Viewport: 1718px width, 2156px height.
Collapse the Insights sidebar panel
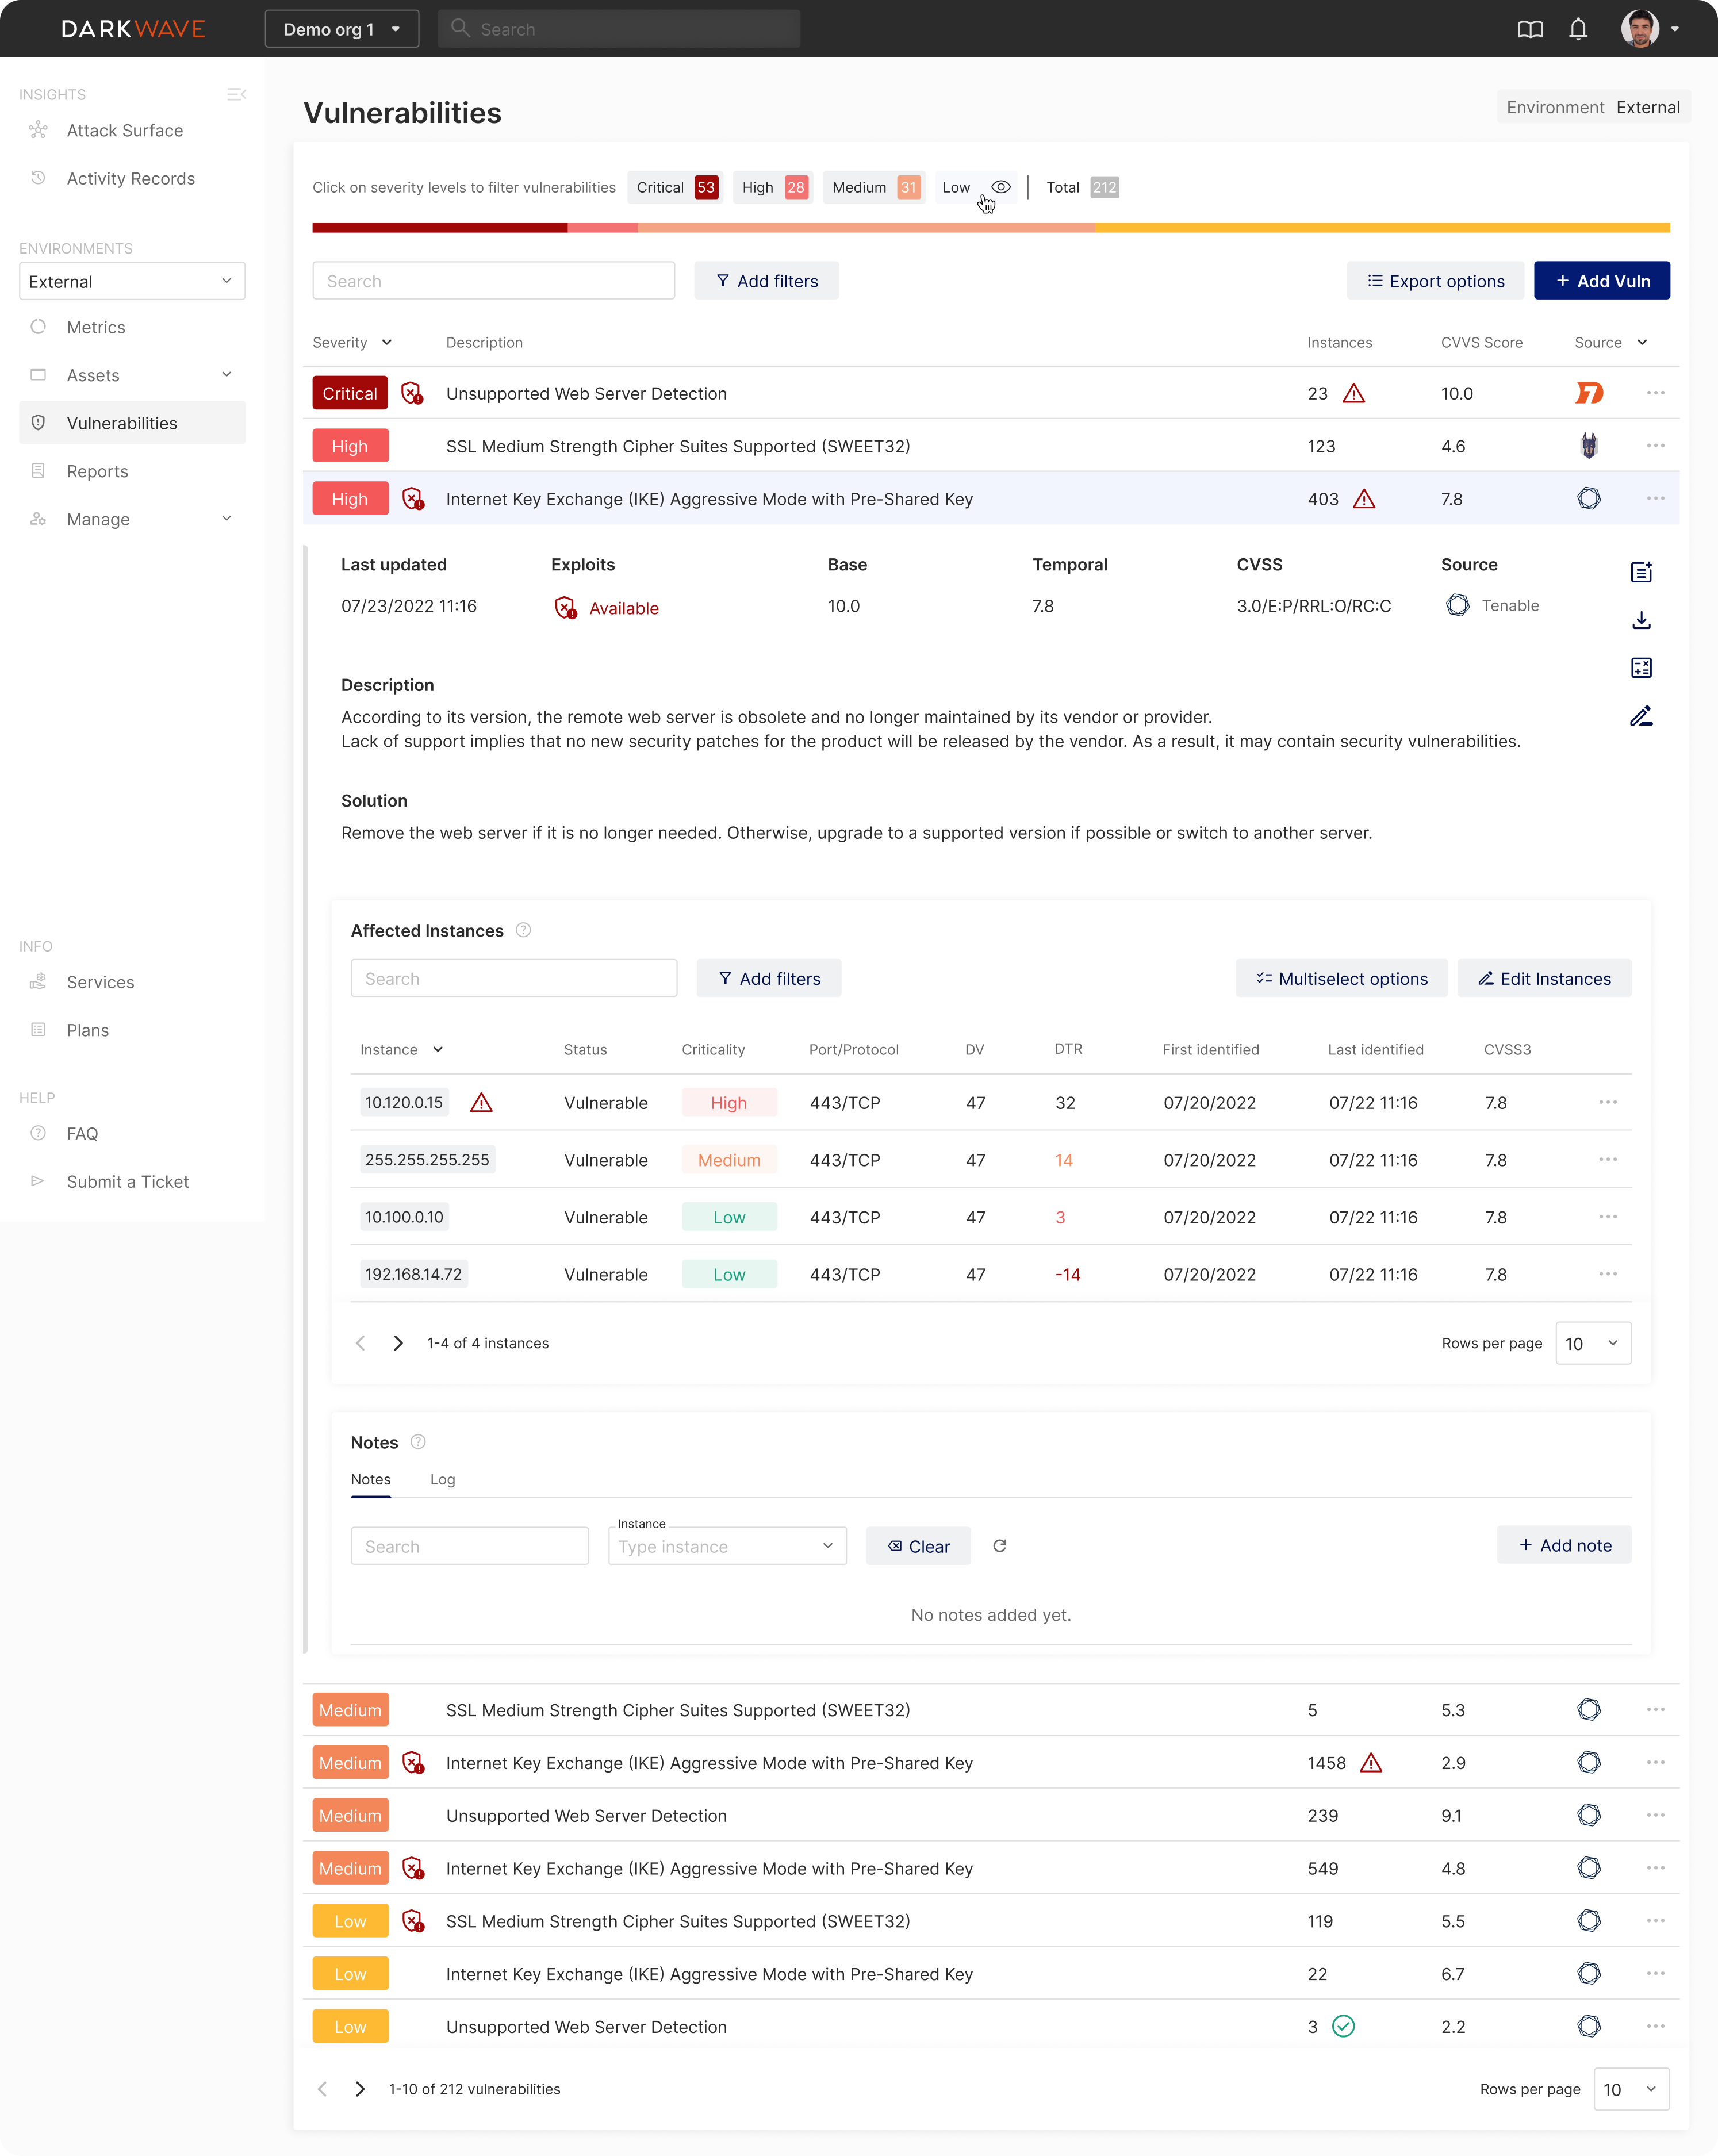[x=237, y=94]
